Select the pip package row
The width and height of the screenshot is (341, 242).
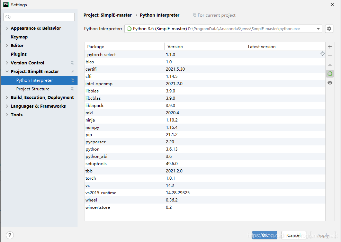(205, 135)
